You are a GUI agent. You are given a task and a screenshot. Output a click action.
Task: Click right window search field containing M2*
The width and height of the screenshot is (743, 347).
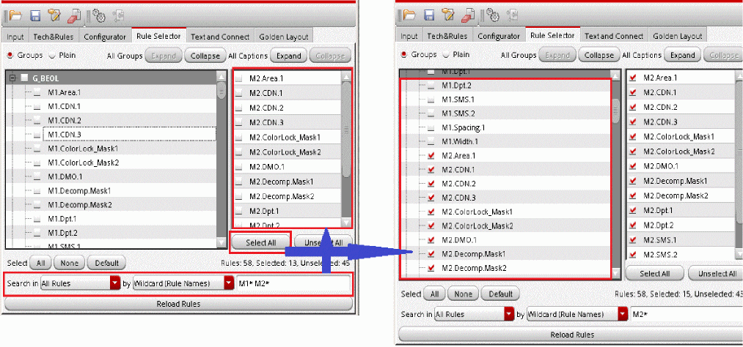[687, 314]
